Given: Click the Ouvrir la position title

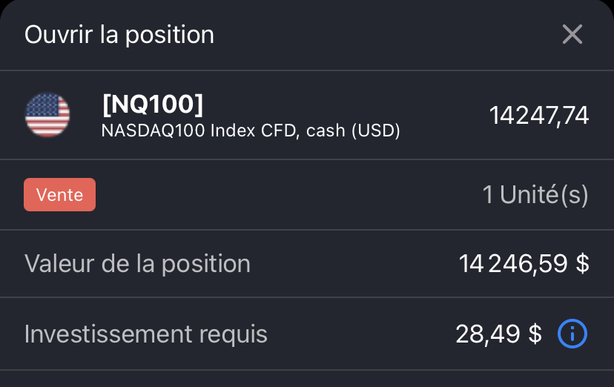Looking at the screenshot, I should pos(119,35).
